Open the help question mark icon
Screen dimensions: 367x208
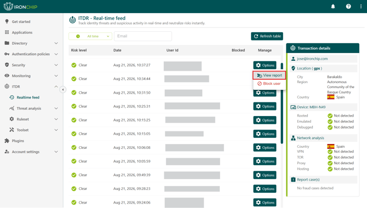(348, 7)
